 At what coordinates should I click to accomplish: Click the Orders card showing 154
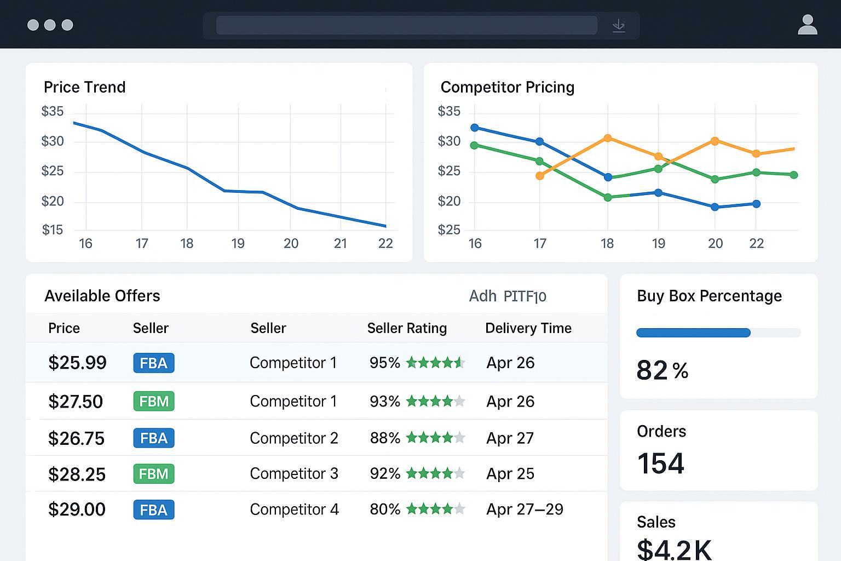[718, 450]
